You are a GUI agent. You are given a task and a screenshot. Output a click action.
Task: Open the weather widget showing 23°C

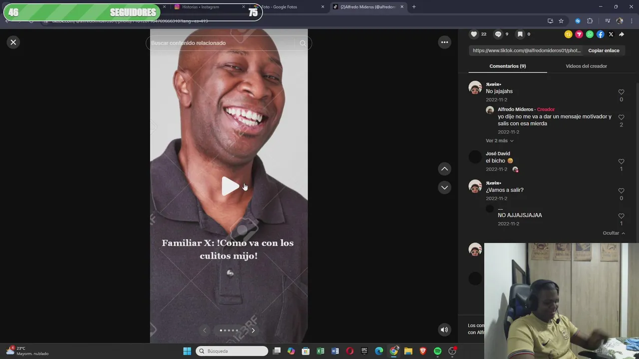coord(27,351)
